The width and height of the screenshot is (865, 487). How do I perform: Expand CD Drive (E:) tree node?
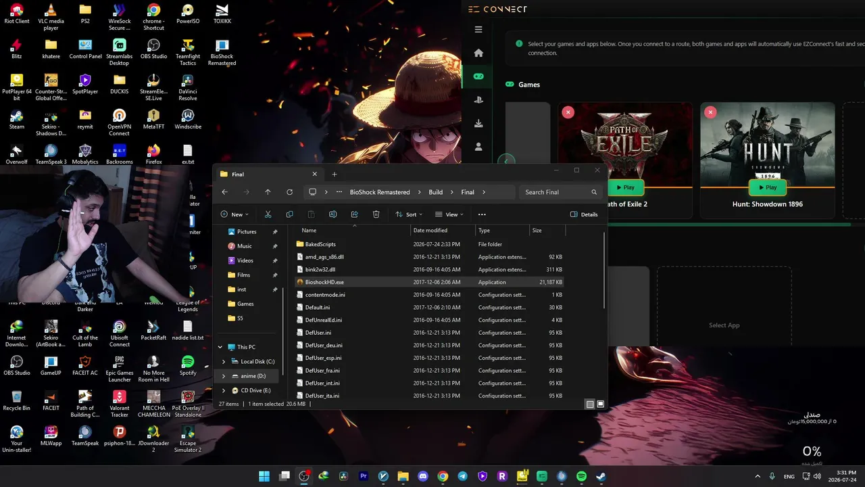(224, 390)
